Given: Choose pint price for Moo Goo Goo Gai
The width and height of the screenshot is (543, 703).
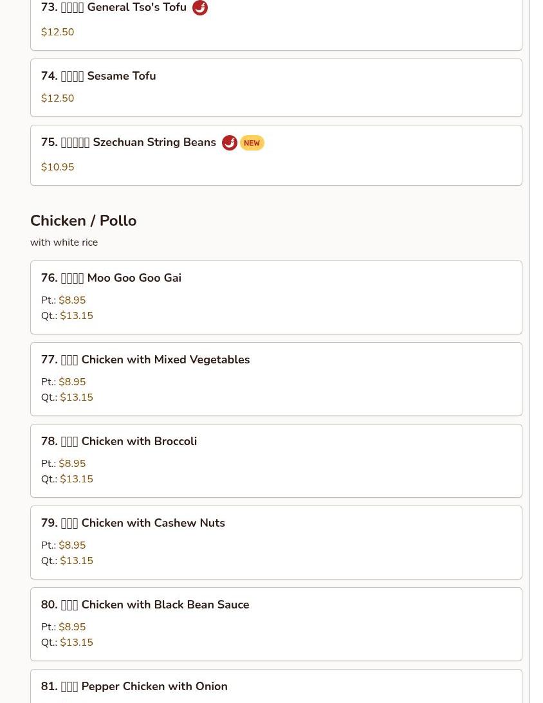Looking at the screenshot, I should (x=72, y=300).
